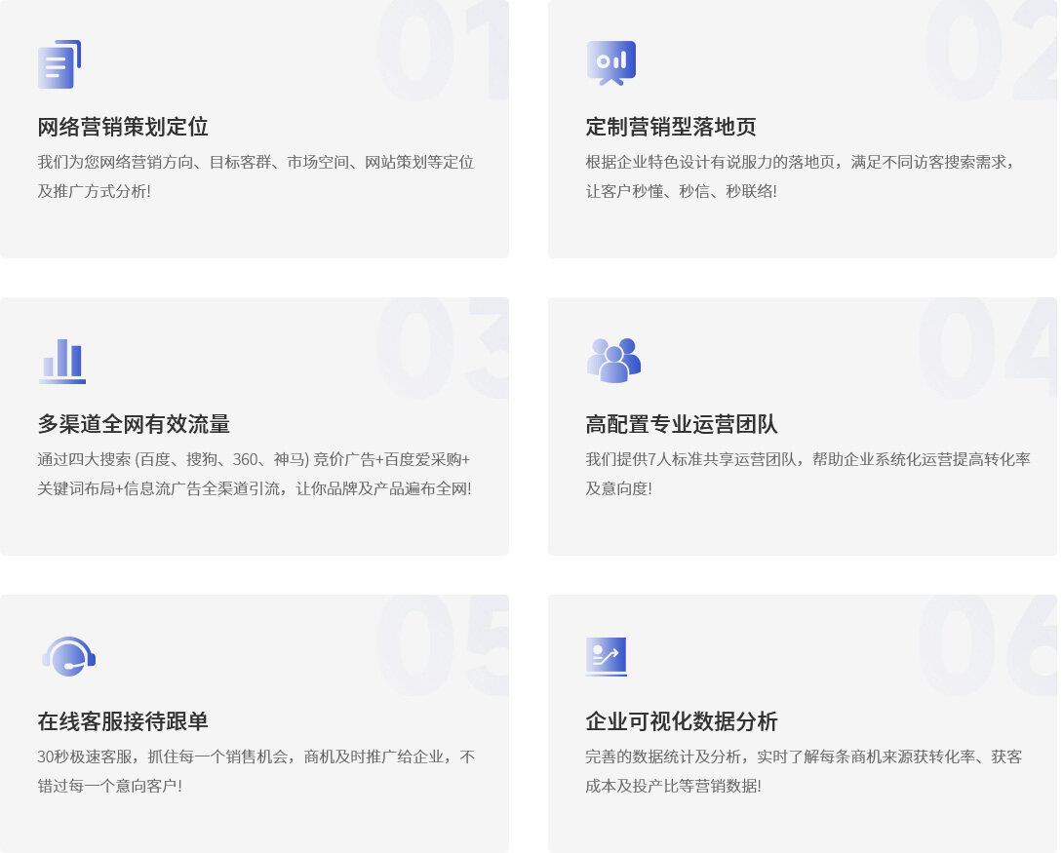Screen dimensions: 1063x853
Task: Open the 定制营销型落地页 heading
Action: [671, 127]
